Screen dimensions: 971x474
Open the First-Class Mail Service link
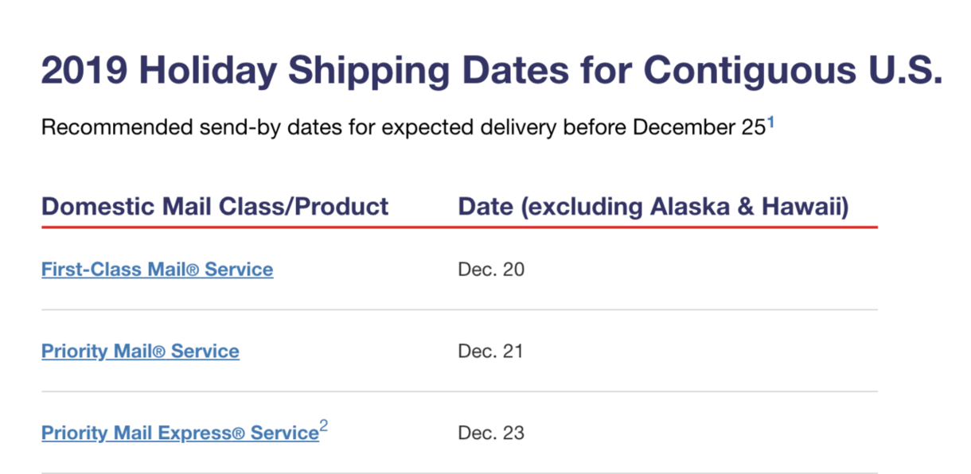pos(157,270)
